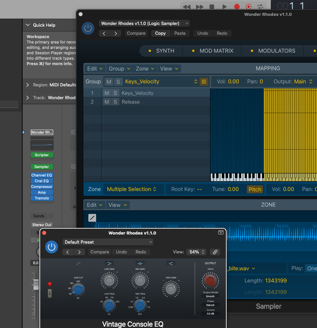
Task: Click the transport play button
Action: [x=224, y=7]
